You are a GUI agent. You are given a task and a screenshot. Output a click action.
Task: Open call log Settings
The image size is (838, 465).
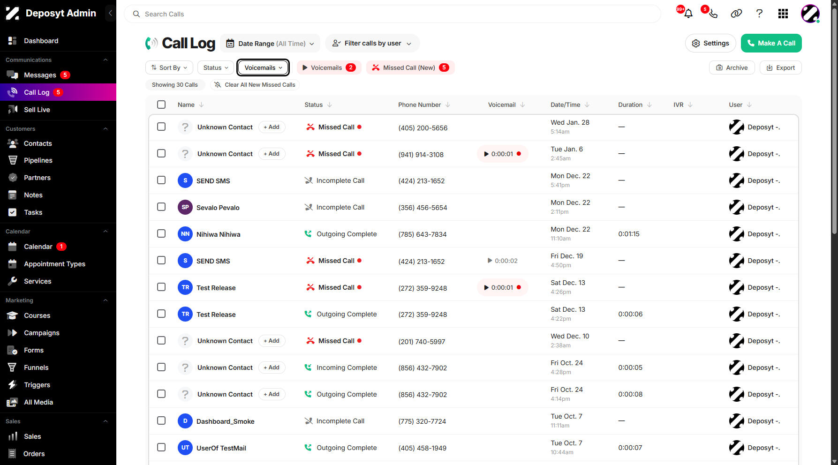[710, 43]
